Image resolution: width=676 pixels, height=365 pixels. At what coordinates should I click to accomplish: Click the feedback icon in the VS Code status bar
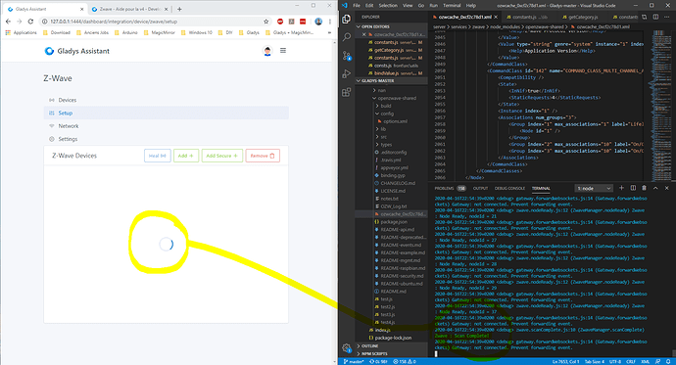pyautogui.click(x=658, y=361)
